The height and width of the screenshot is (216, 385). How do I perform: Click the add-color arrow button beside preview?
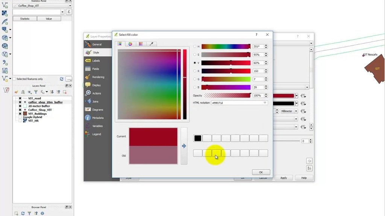184,146
